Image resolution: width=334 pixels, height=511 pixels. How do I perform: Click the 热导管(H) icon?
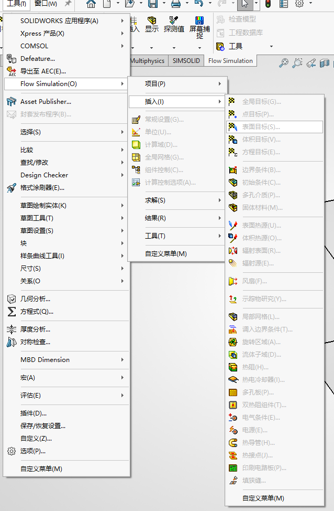click(x=232, y=443)
